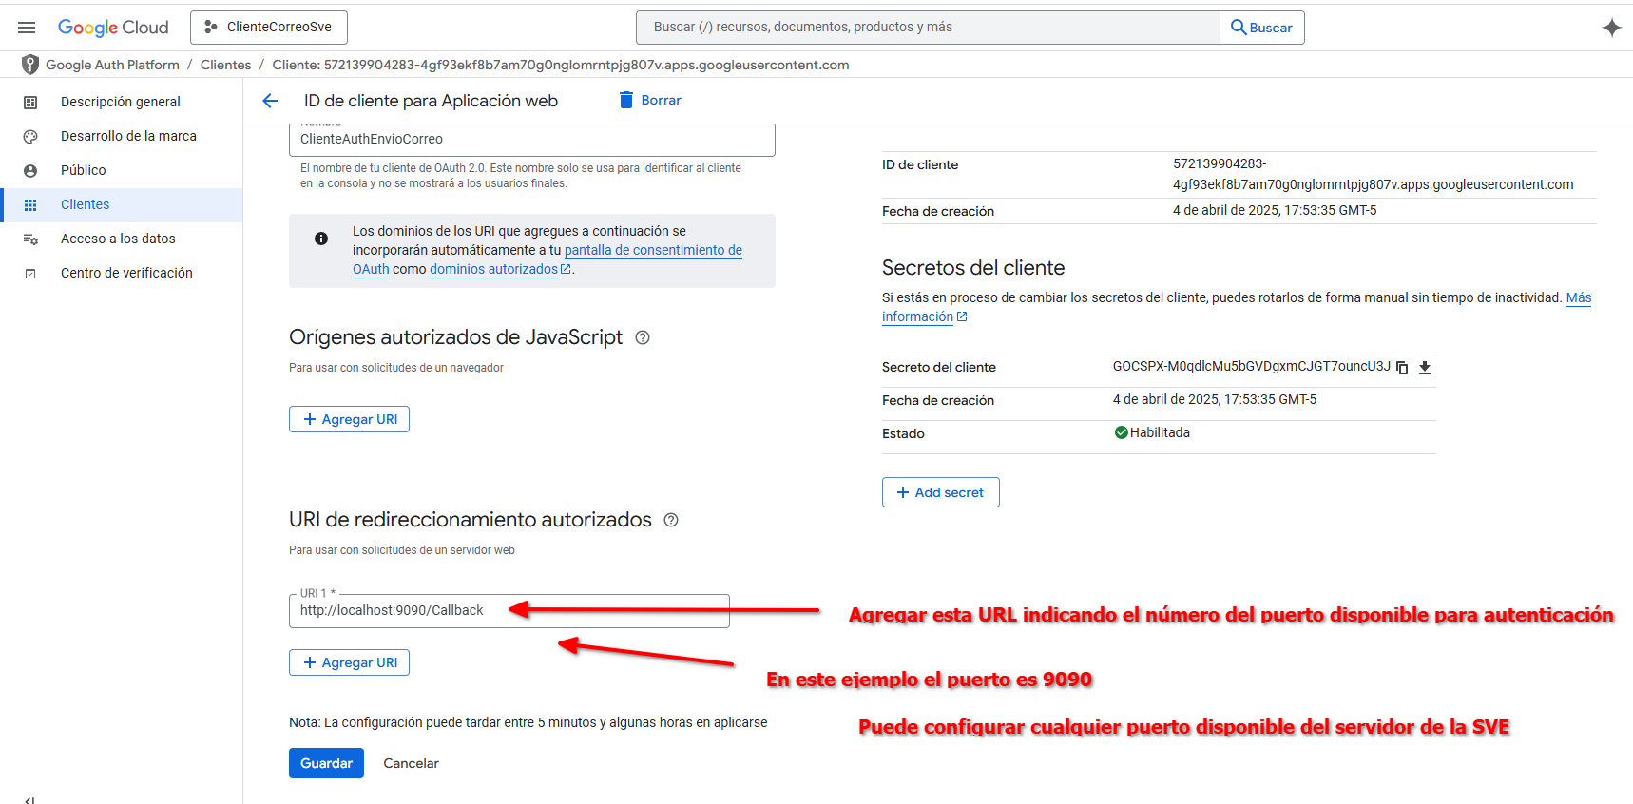Open the ClienteCorreoSve project selector
1633x804 pixels.
point(269,28)
